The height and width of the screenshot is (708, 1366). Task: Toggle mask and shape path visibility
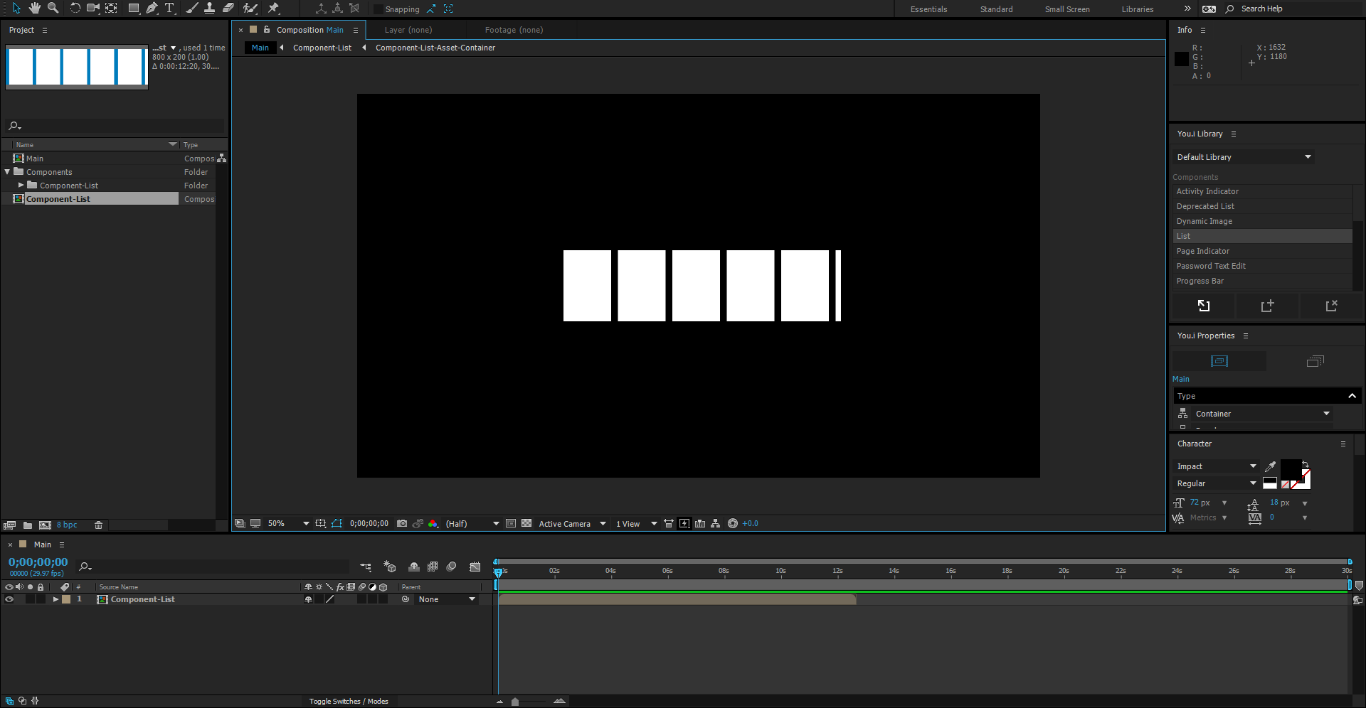[337, 524]
